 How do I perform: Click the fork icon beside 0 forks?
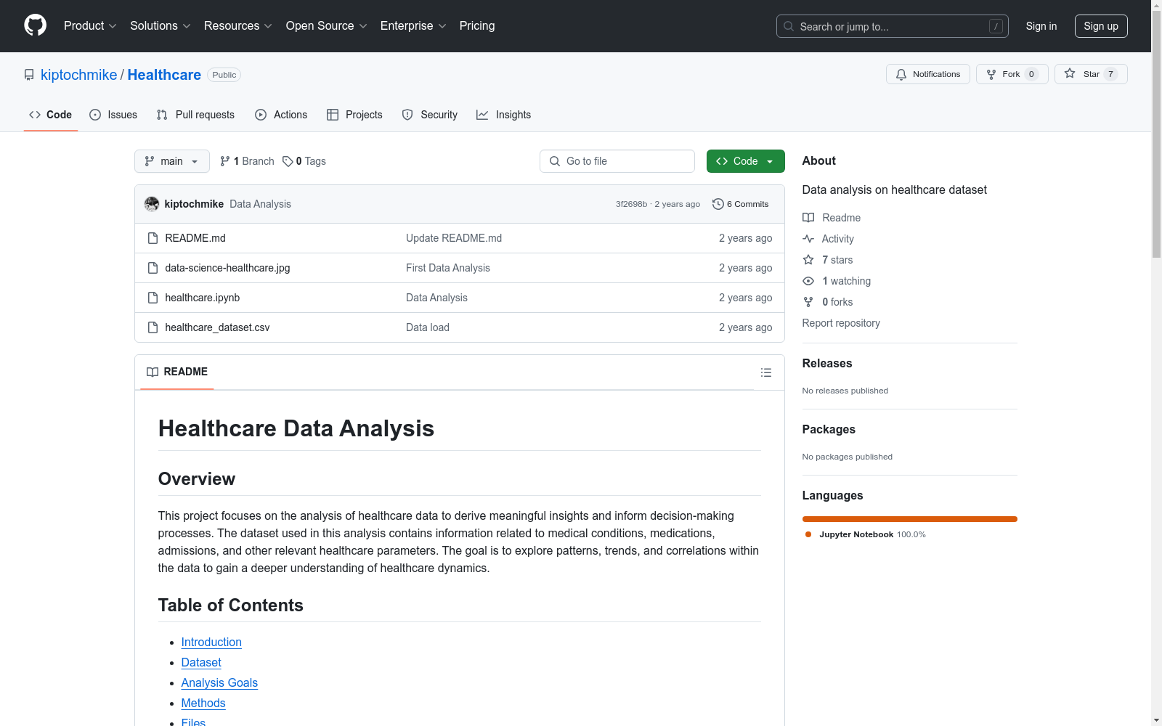coord(808,302)
